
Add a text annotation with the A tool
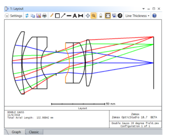(75, 16)
